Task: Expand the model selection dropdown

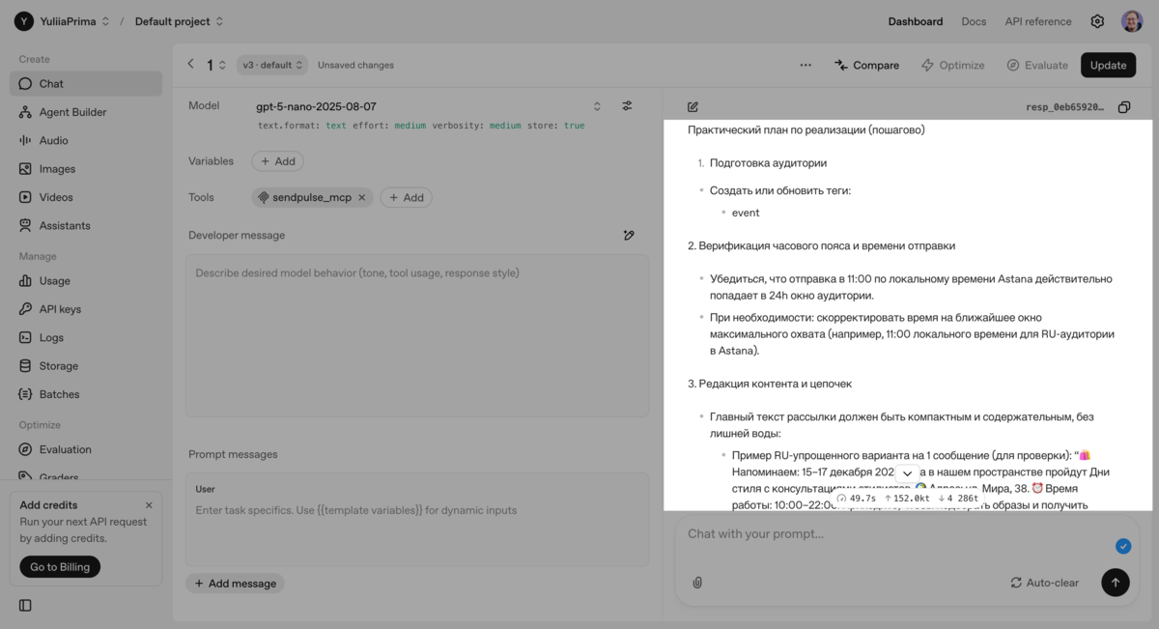Action: [597, 106]
